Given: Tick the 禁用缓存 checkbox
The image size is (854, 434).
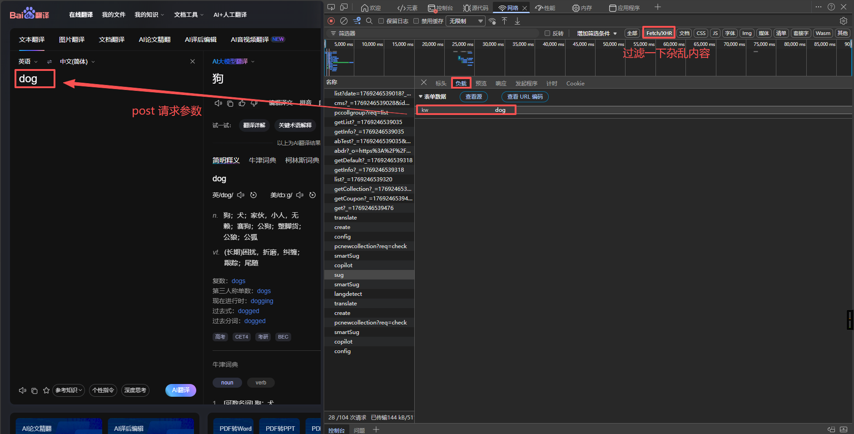Looking at the screenshot, I should (416, 21).
